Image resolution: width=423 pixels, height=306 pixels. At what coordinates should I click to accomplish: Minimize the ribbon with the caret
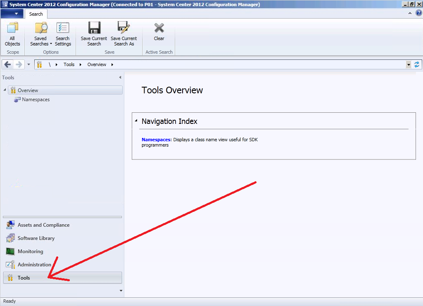click(x=410, y=13)
